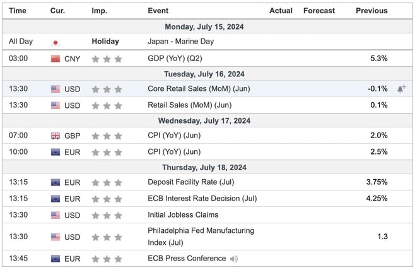This screenshot has width=415, height=270.
Task: Click the importance stars for EUR CPI (YoY) at 10:00
Action: 107,153
